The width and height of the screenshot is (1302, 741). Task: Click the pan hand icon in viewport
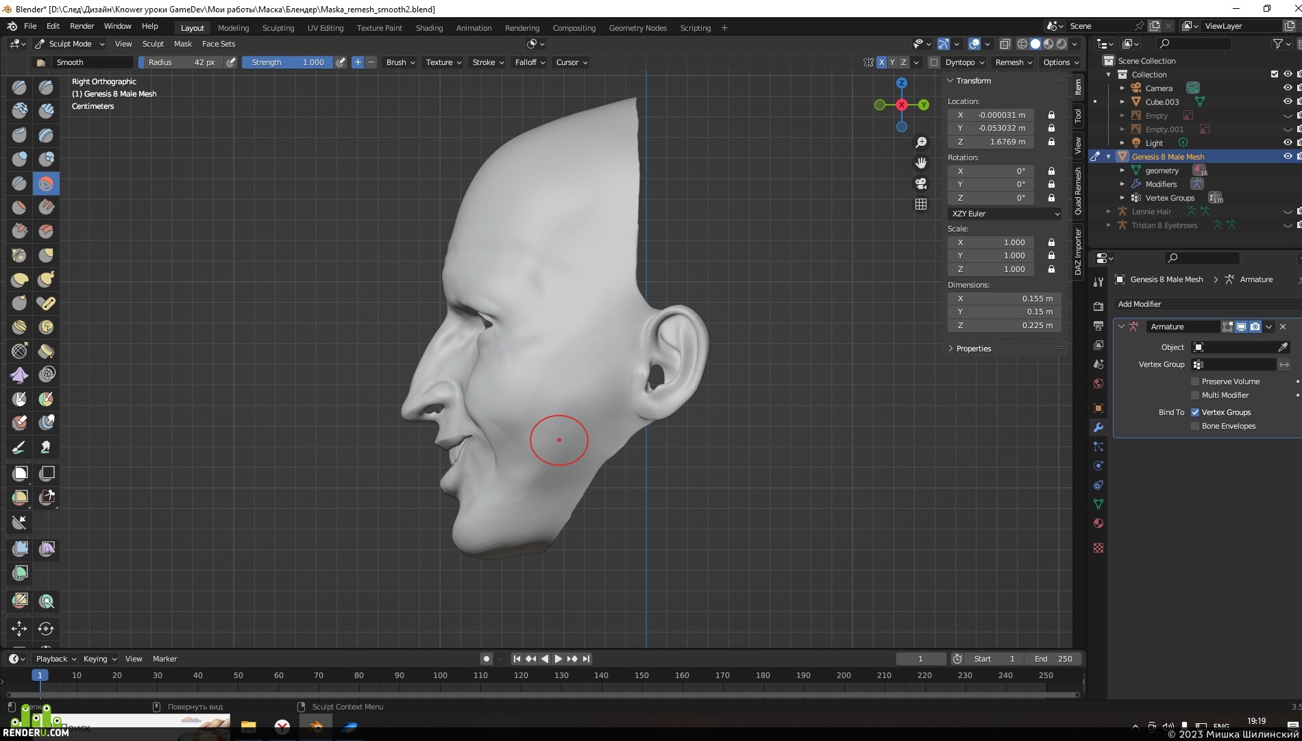(921, 163)
